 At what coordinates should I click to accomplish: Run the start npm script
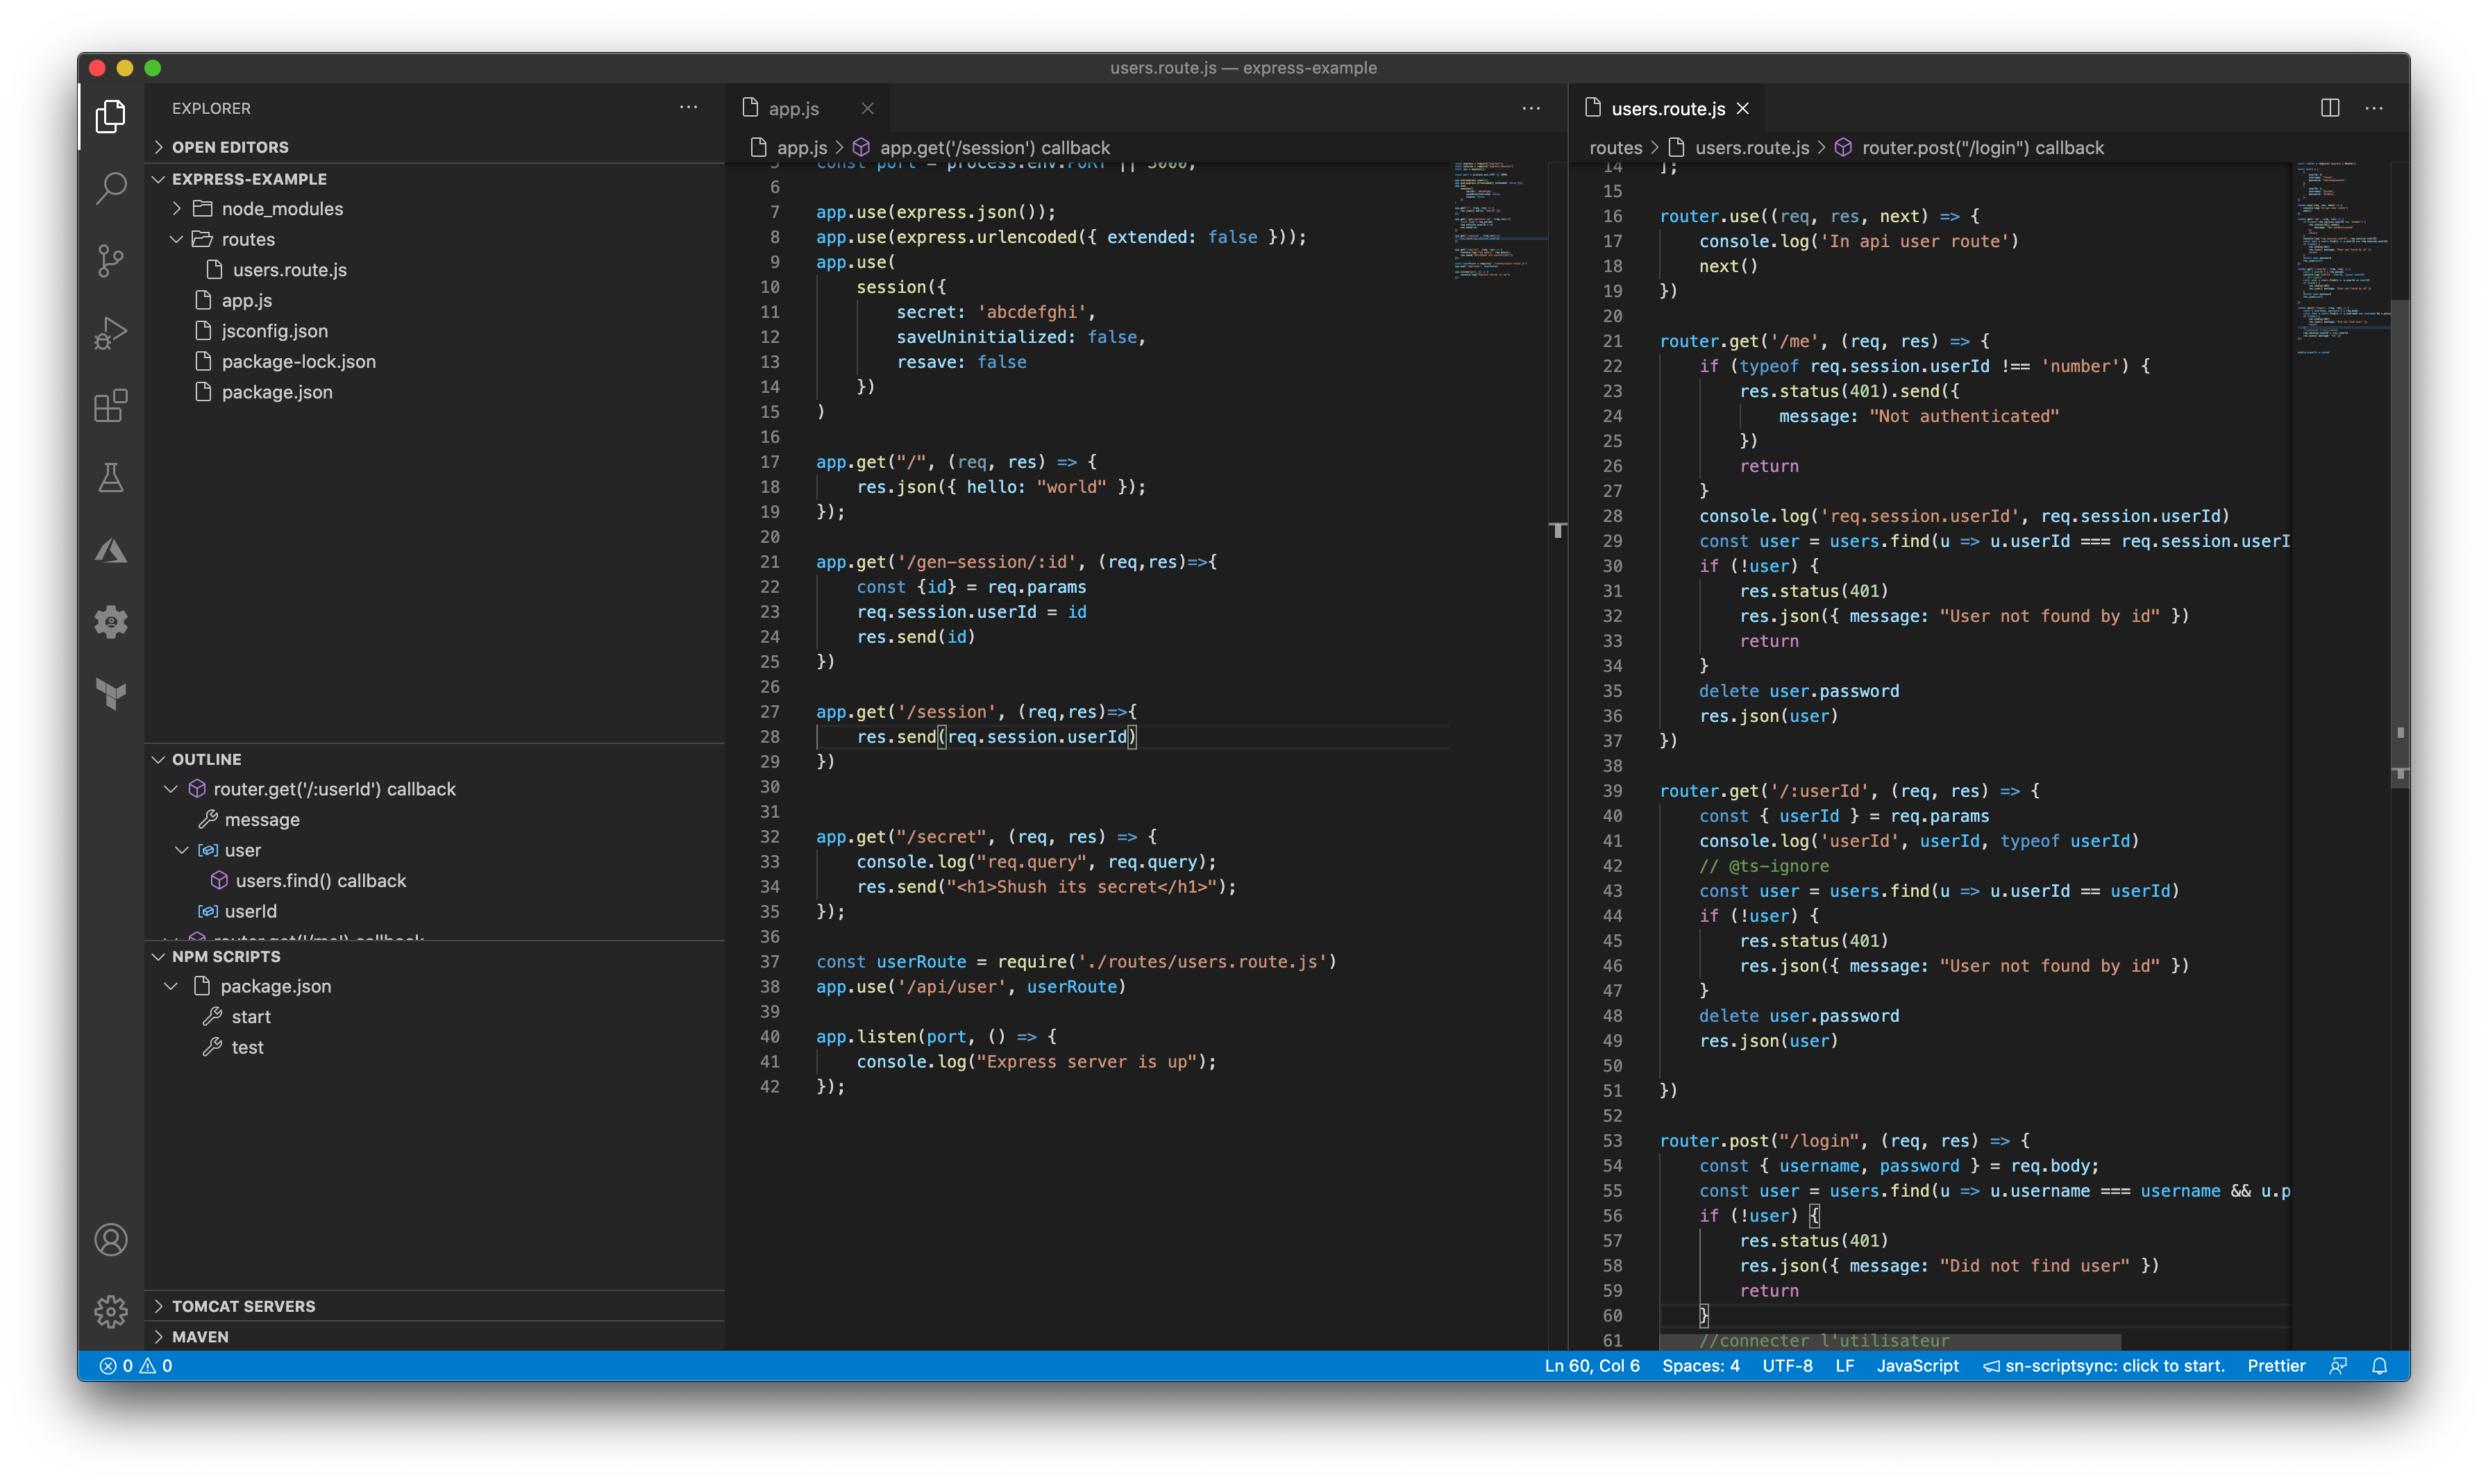[x=252, y=1016]
